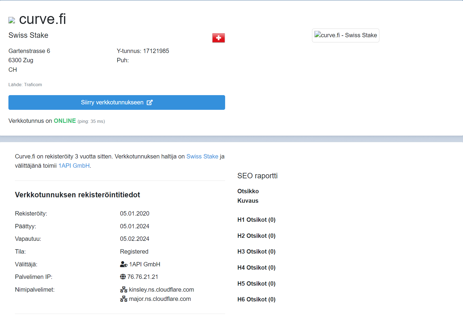
Task: Click the Tila: label
Action: coord(20,251)
